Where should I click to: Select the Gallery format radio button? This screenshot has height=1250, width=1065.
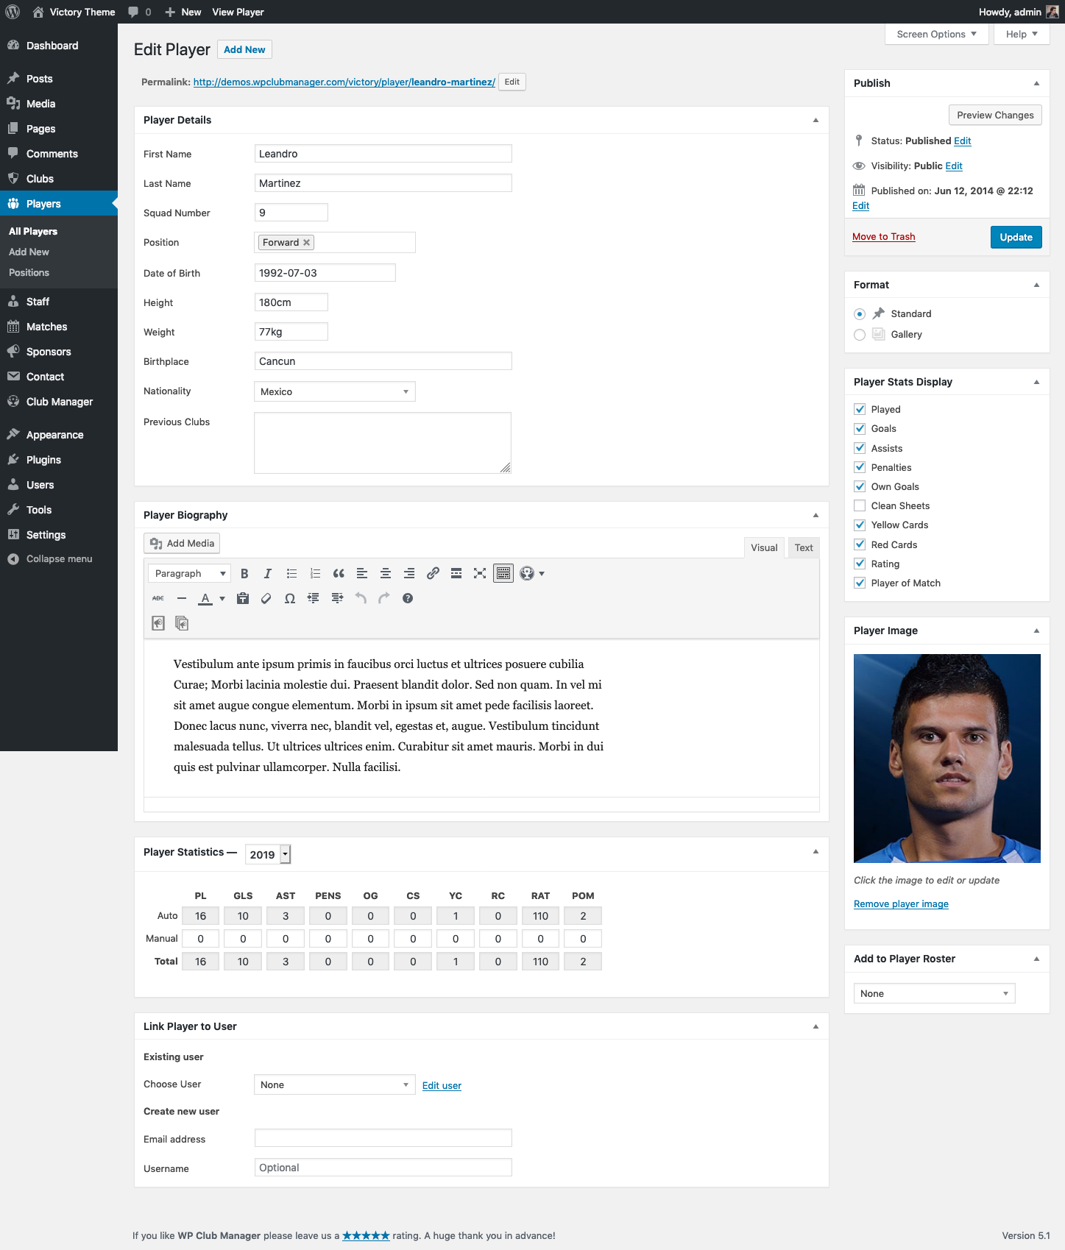point(860,335)
